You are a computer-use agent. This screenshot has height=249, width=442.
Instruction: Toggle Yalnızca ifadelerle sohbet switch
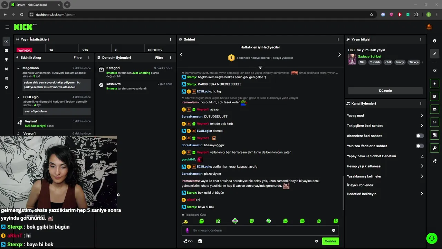[x=420, y=146]
